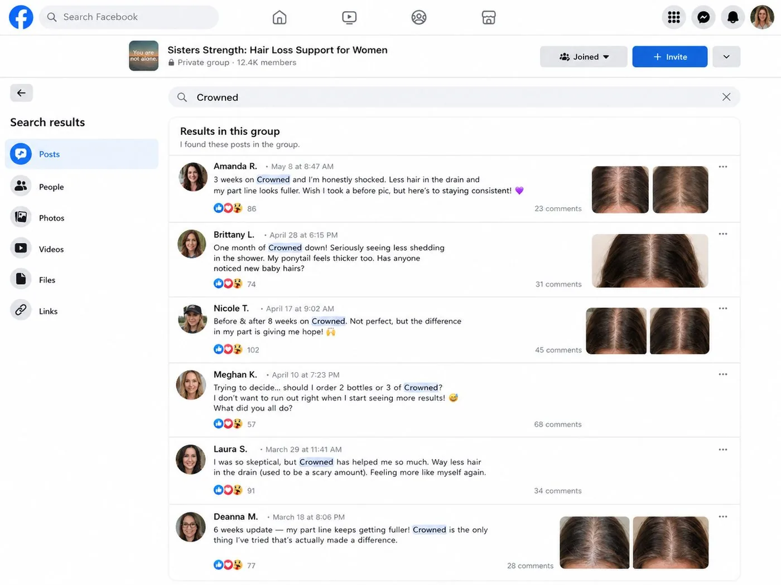Image resolution: width=781 pixels, height=585 pixels.
Task: Open Amanda R. profile picture
Action: point(193,177)
